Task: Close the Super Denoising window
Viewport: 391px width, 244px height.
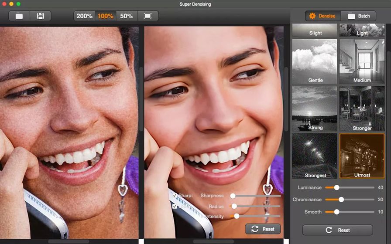Action: coord(4,4)
